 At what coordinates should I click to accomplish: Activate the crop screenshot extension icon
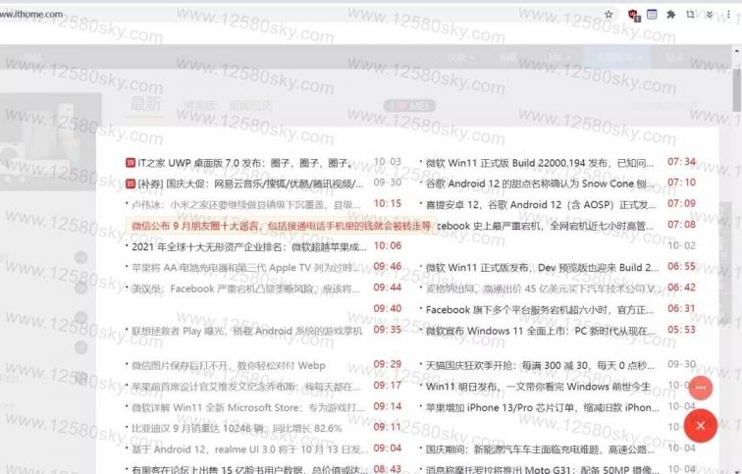coord(690,15)
